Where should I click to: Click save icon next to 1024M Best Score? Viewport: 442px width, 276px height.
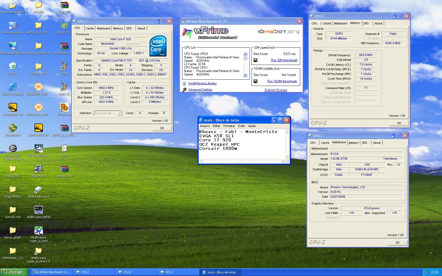(x=255, y=81)
